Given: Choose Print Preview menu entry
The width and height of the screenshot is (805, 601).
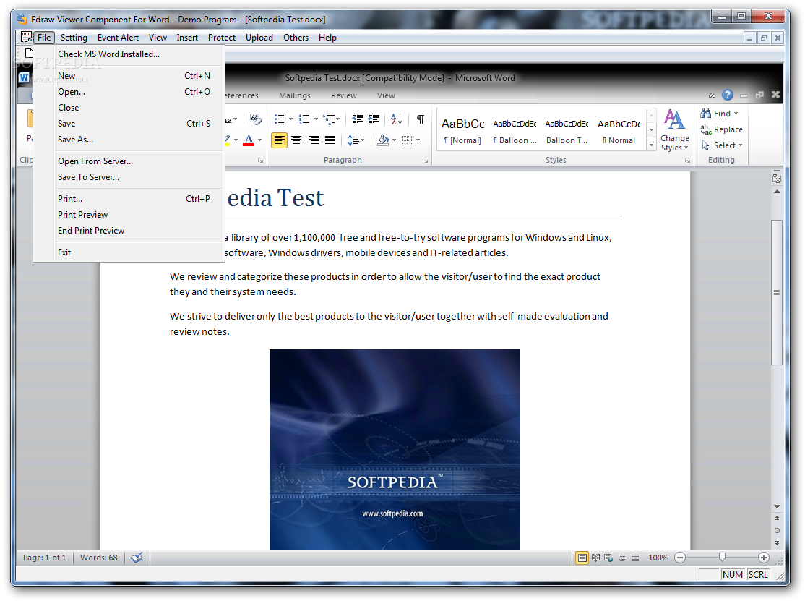Looking at the screenshot, I should point(129,215).
